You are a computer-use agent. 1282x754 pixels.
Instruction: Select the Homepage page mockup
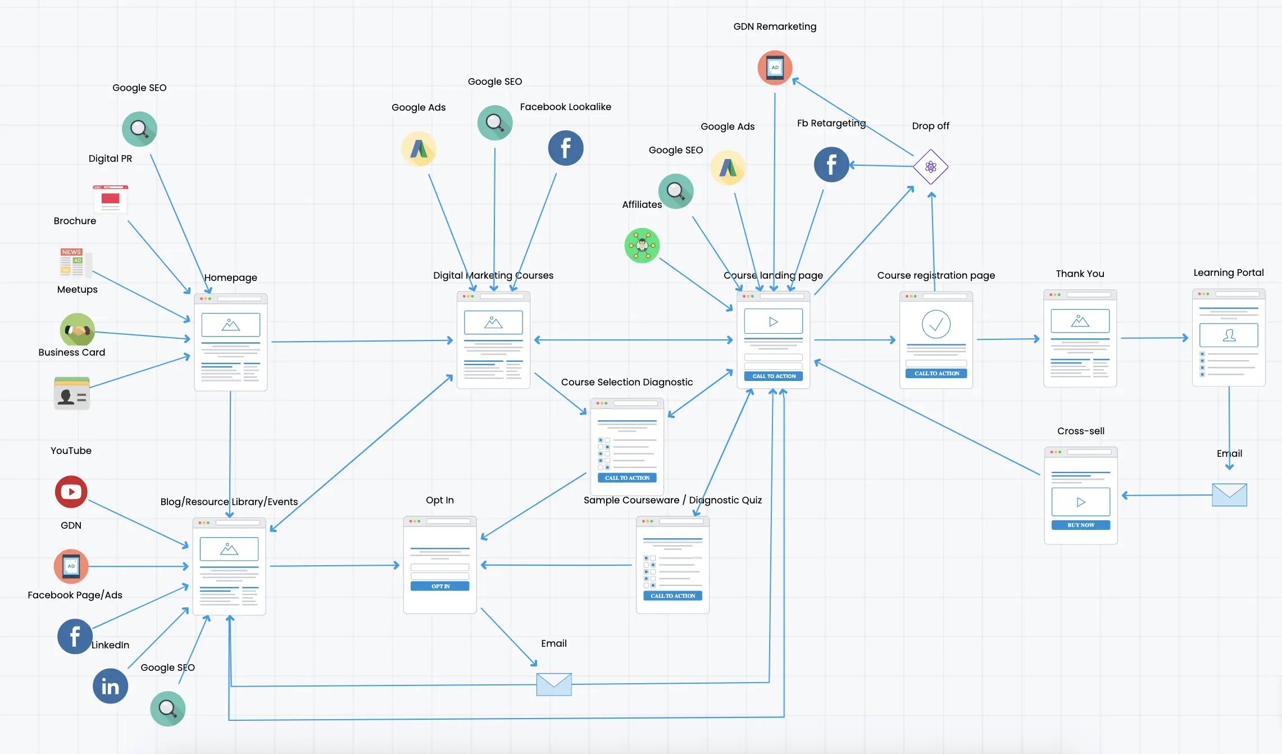point(231,342)
